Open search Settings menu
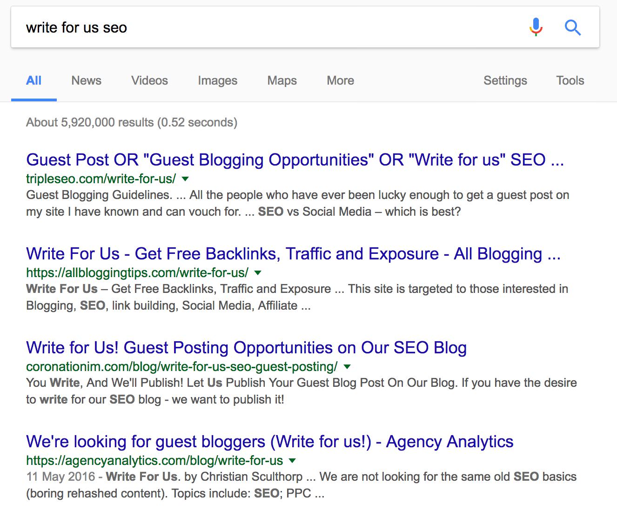 click(x=505, y=80)
